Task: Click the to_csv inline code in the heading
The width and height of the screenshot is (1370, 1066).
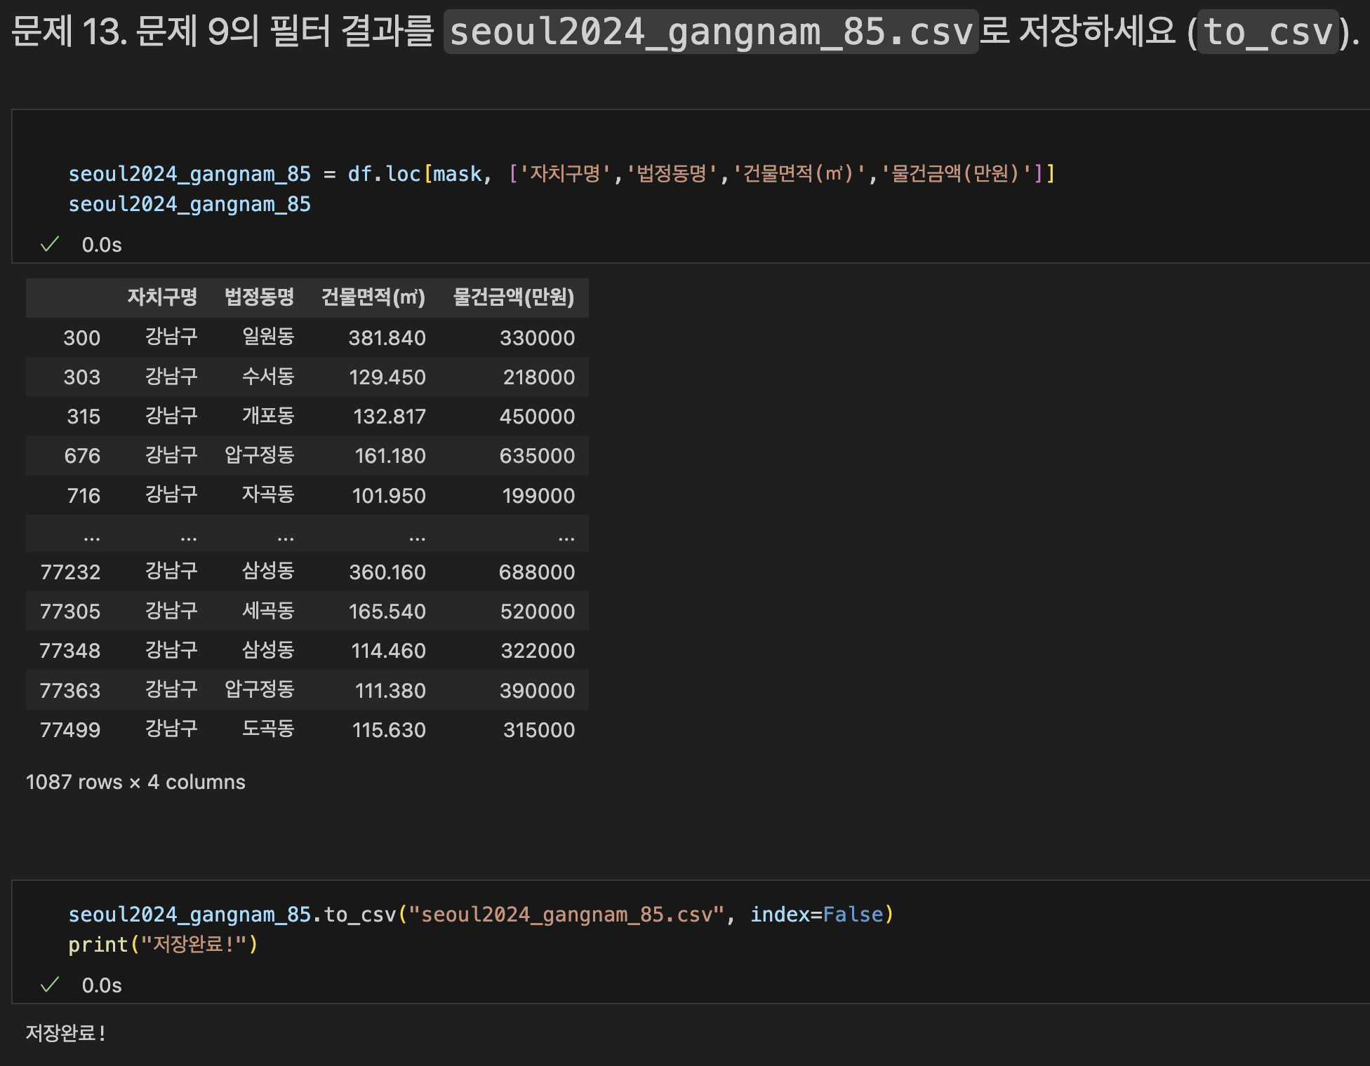Action: coord(1268,32)
